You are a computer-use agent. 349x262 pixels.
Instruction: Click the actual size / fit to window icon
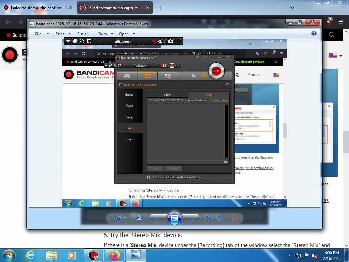139,218
